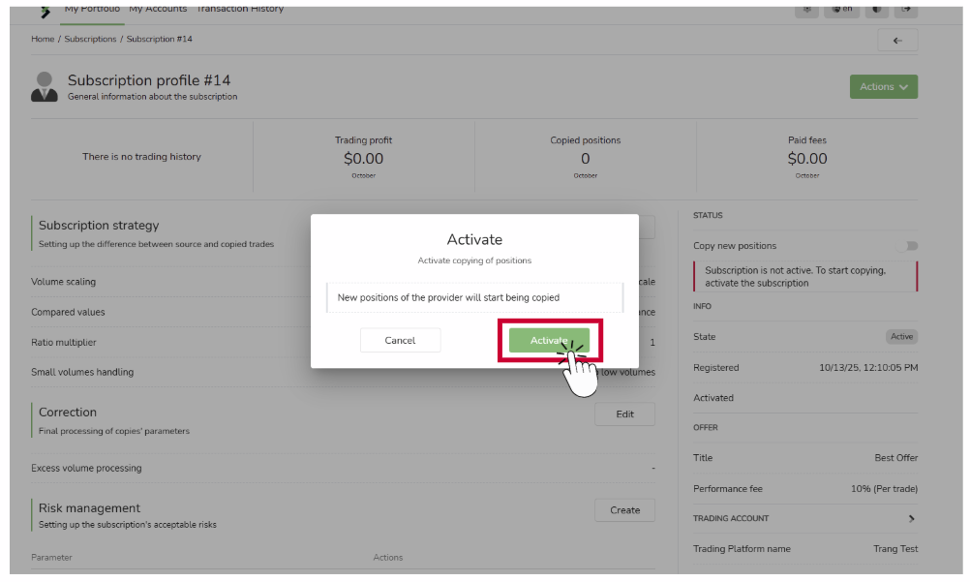Go to the My Portfolio tab

[92, 9]
